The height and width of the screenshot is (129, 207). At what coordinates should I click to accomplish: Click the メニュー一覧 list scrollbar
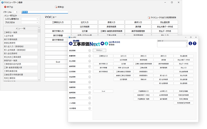pos(39,53)
